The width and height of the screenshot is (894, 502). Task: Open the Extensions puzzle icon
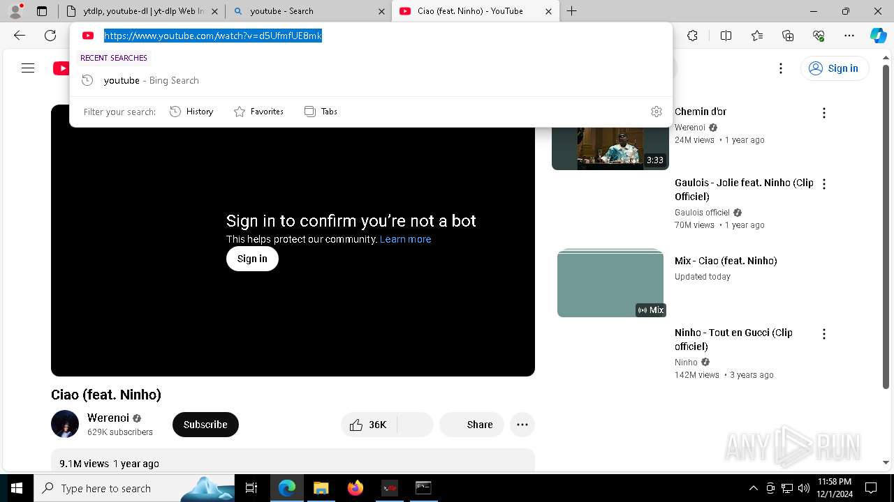(692, 36)
